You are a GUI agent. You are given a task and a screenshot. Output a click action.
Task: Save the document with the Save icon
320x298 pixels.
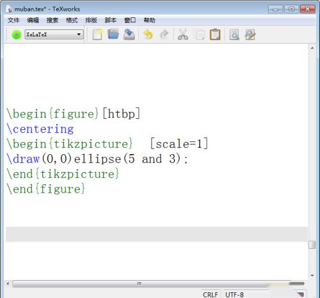tap(129, 35)
